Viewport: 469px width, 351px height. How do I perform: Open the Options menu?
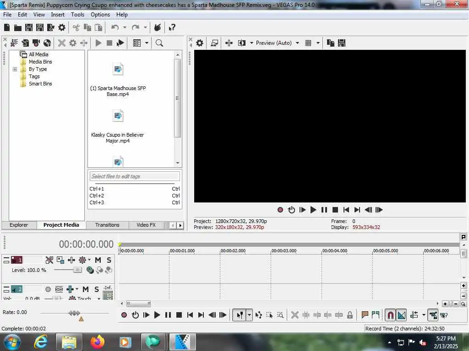tap(100, 15)
